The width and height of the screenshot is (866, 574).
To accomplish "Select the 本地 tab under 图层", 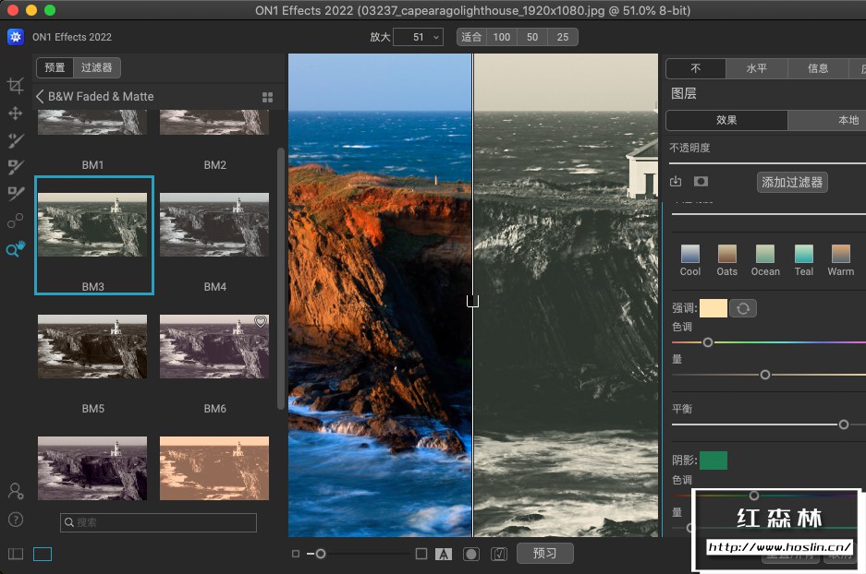I will (x=847, y=120).
